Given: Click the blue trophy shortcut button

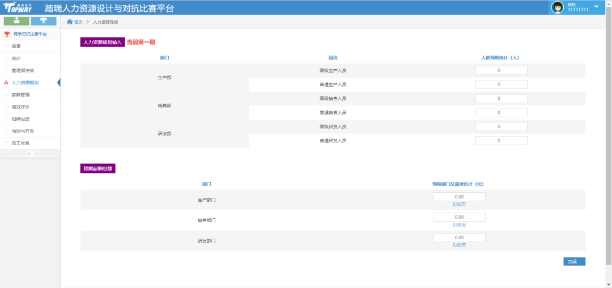Looking at the screenshot, I should 44,21.
